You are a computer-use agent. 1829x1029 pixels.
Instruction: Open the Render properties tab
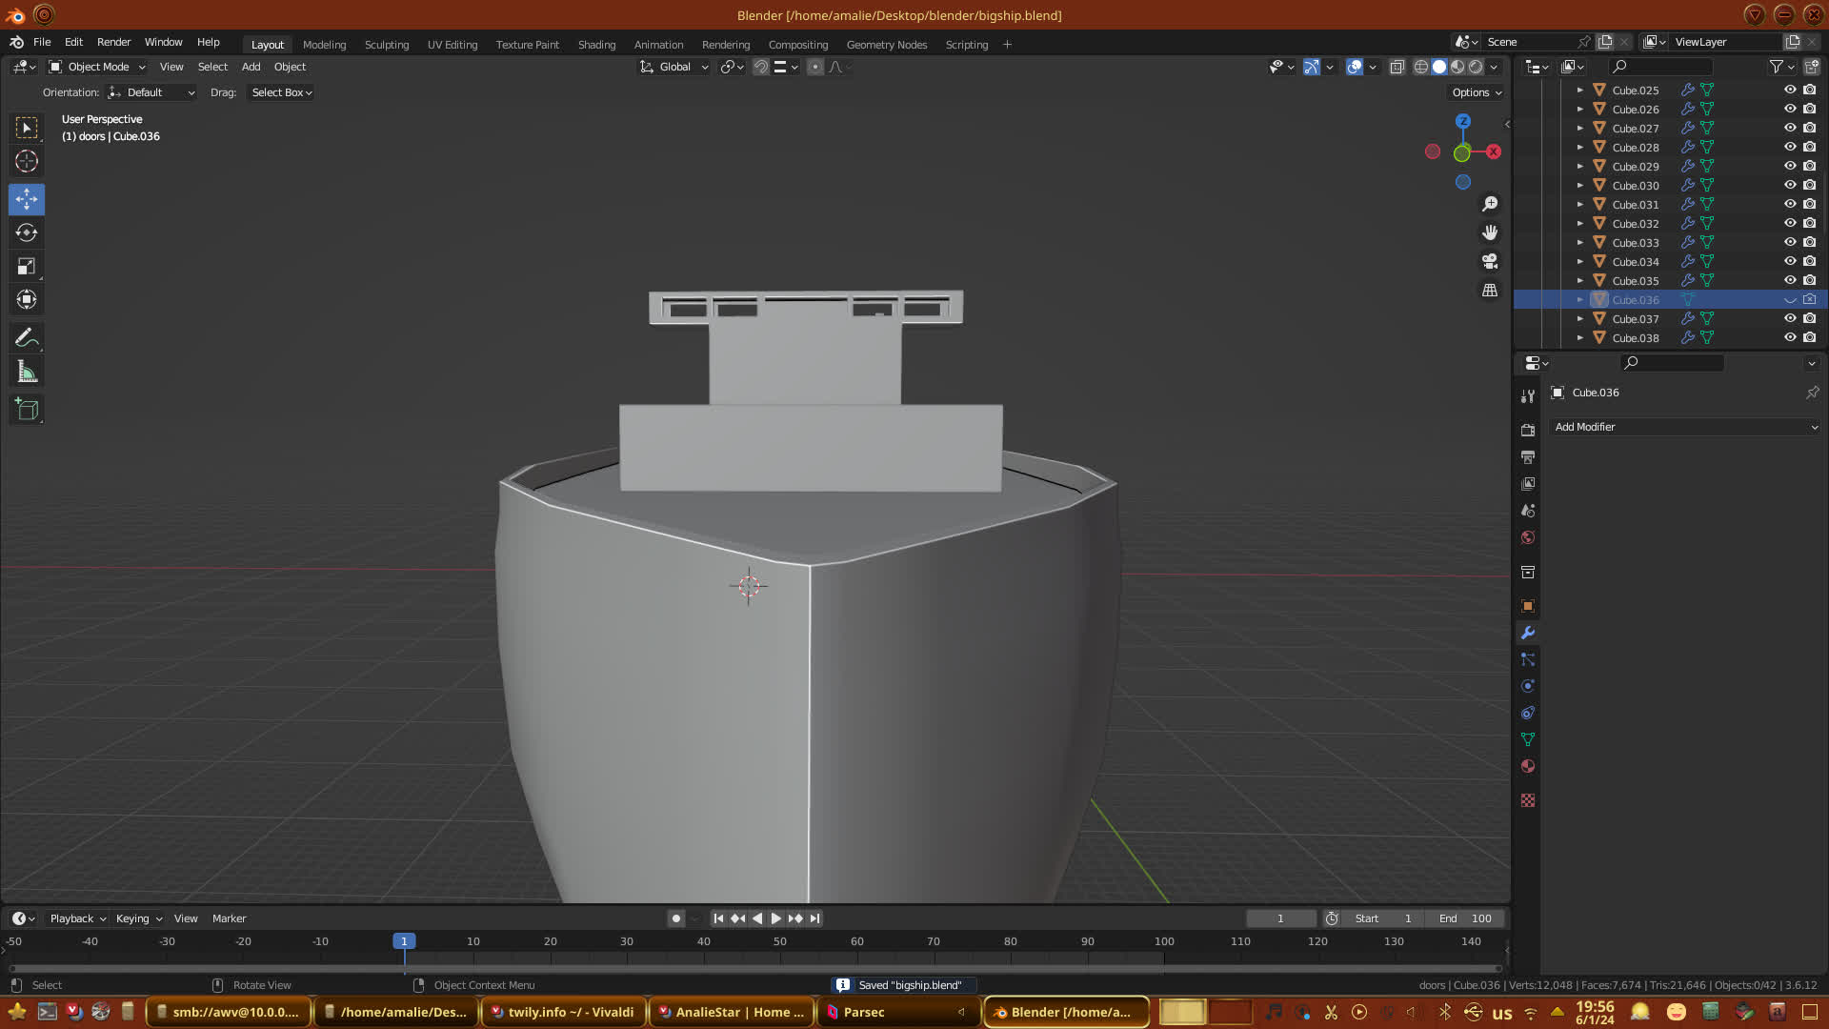1528,431
